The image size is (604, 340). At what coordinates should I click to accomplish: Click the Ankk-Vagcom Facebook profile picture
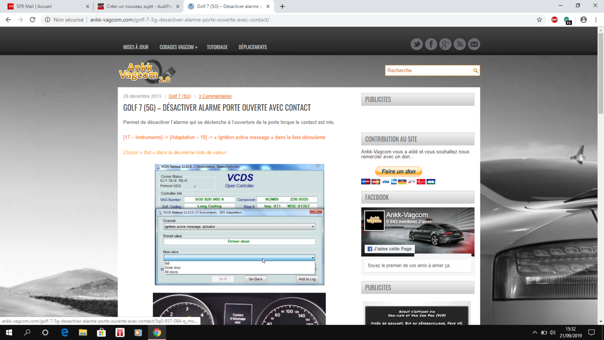[x=374, y=221]
